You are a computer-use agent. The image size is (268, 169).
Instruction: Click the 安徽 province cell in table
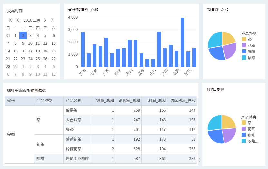pyautogui.click(x=11, y=134)
